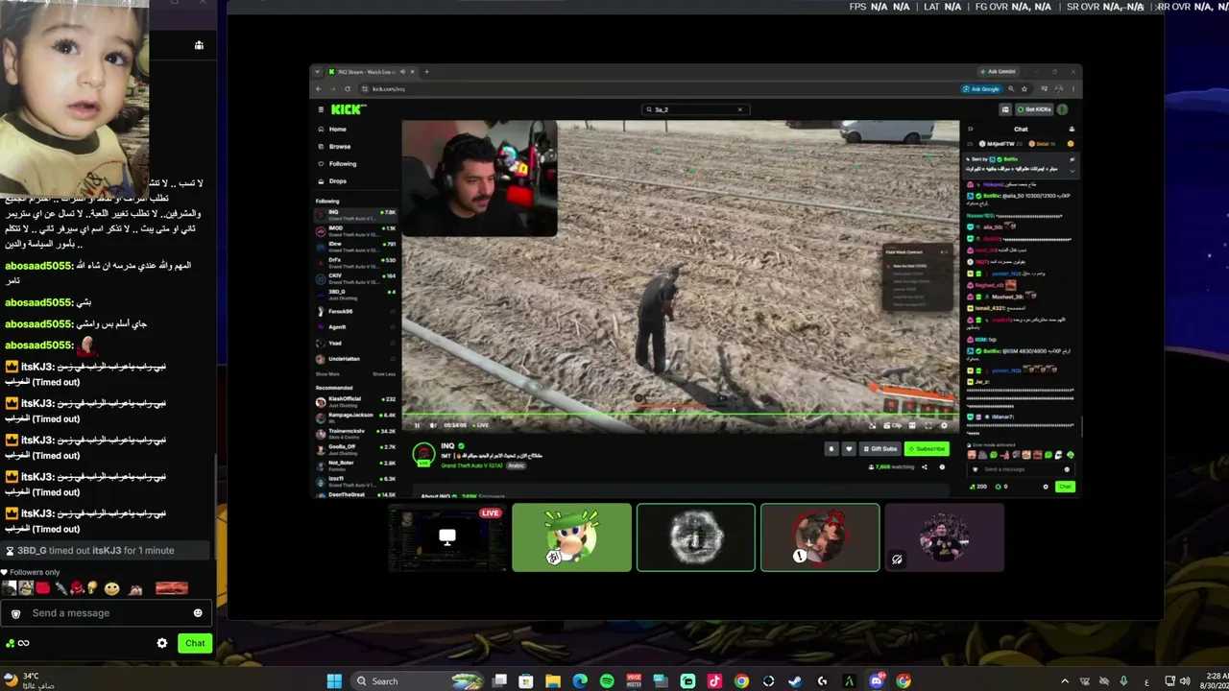Click the Show Less link in Kick sidebar
Screen dimensions: 1229x691
click(384, 373)
